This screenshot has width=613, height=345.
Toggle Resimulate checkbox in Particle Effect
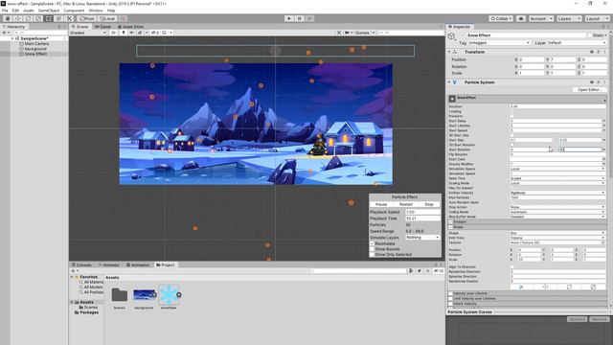[372, 243]
